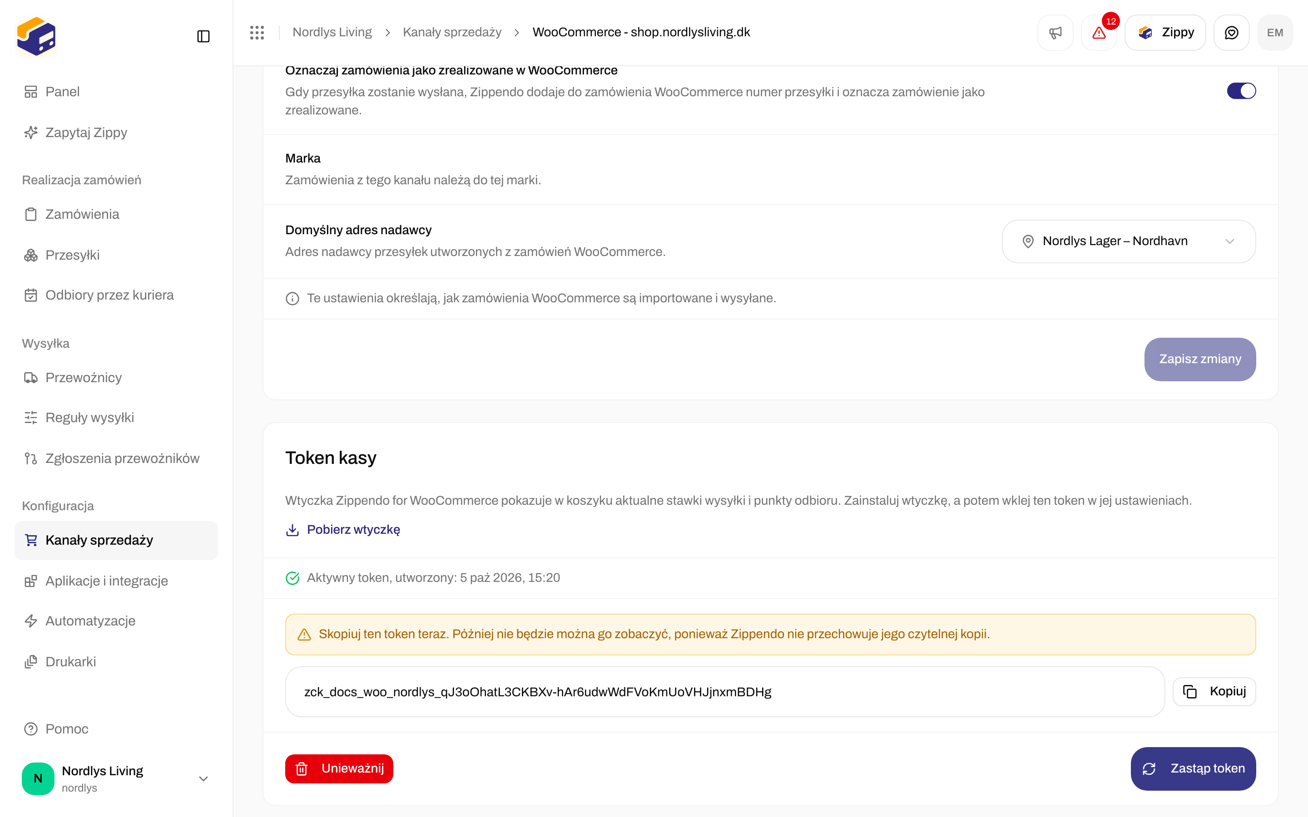Open Przesyłki in the sidebar

click(x=116, y=255)
